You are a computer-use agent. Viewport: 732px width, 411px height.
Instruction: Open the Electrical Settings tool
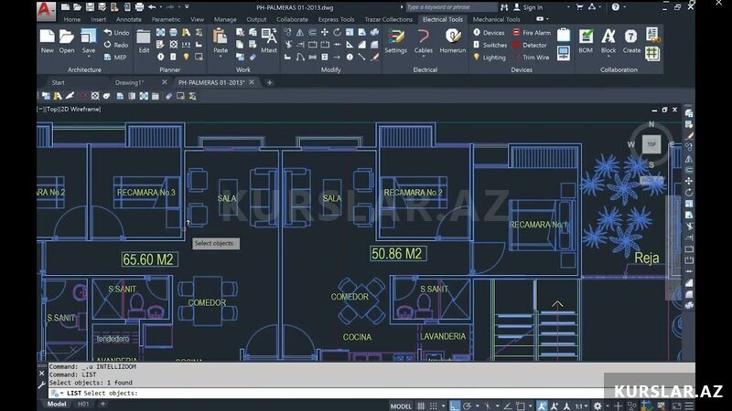[395, 37]
